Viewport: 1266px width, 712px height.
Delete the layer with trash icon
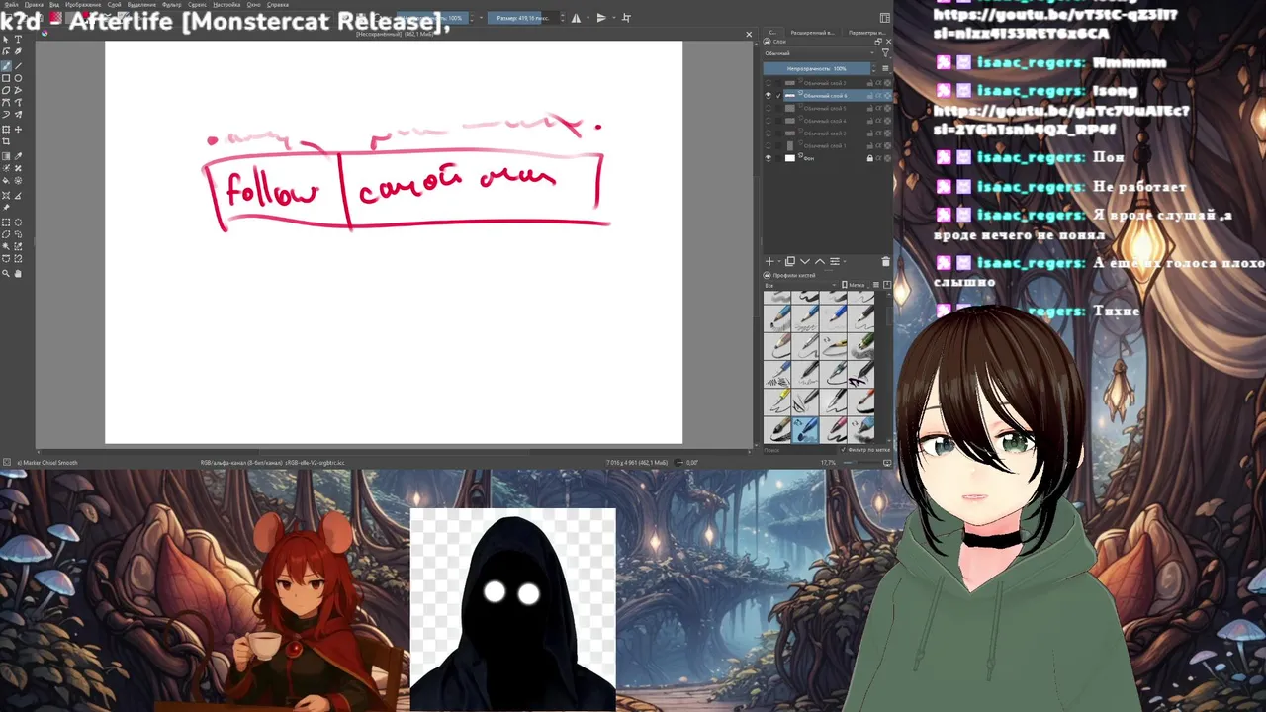click(885, 262)
